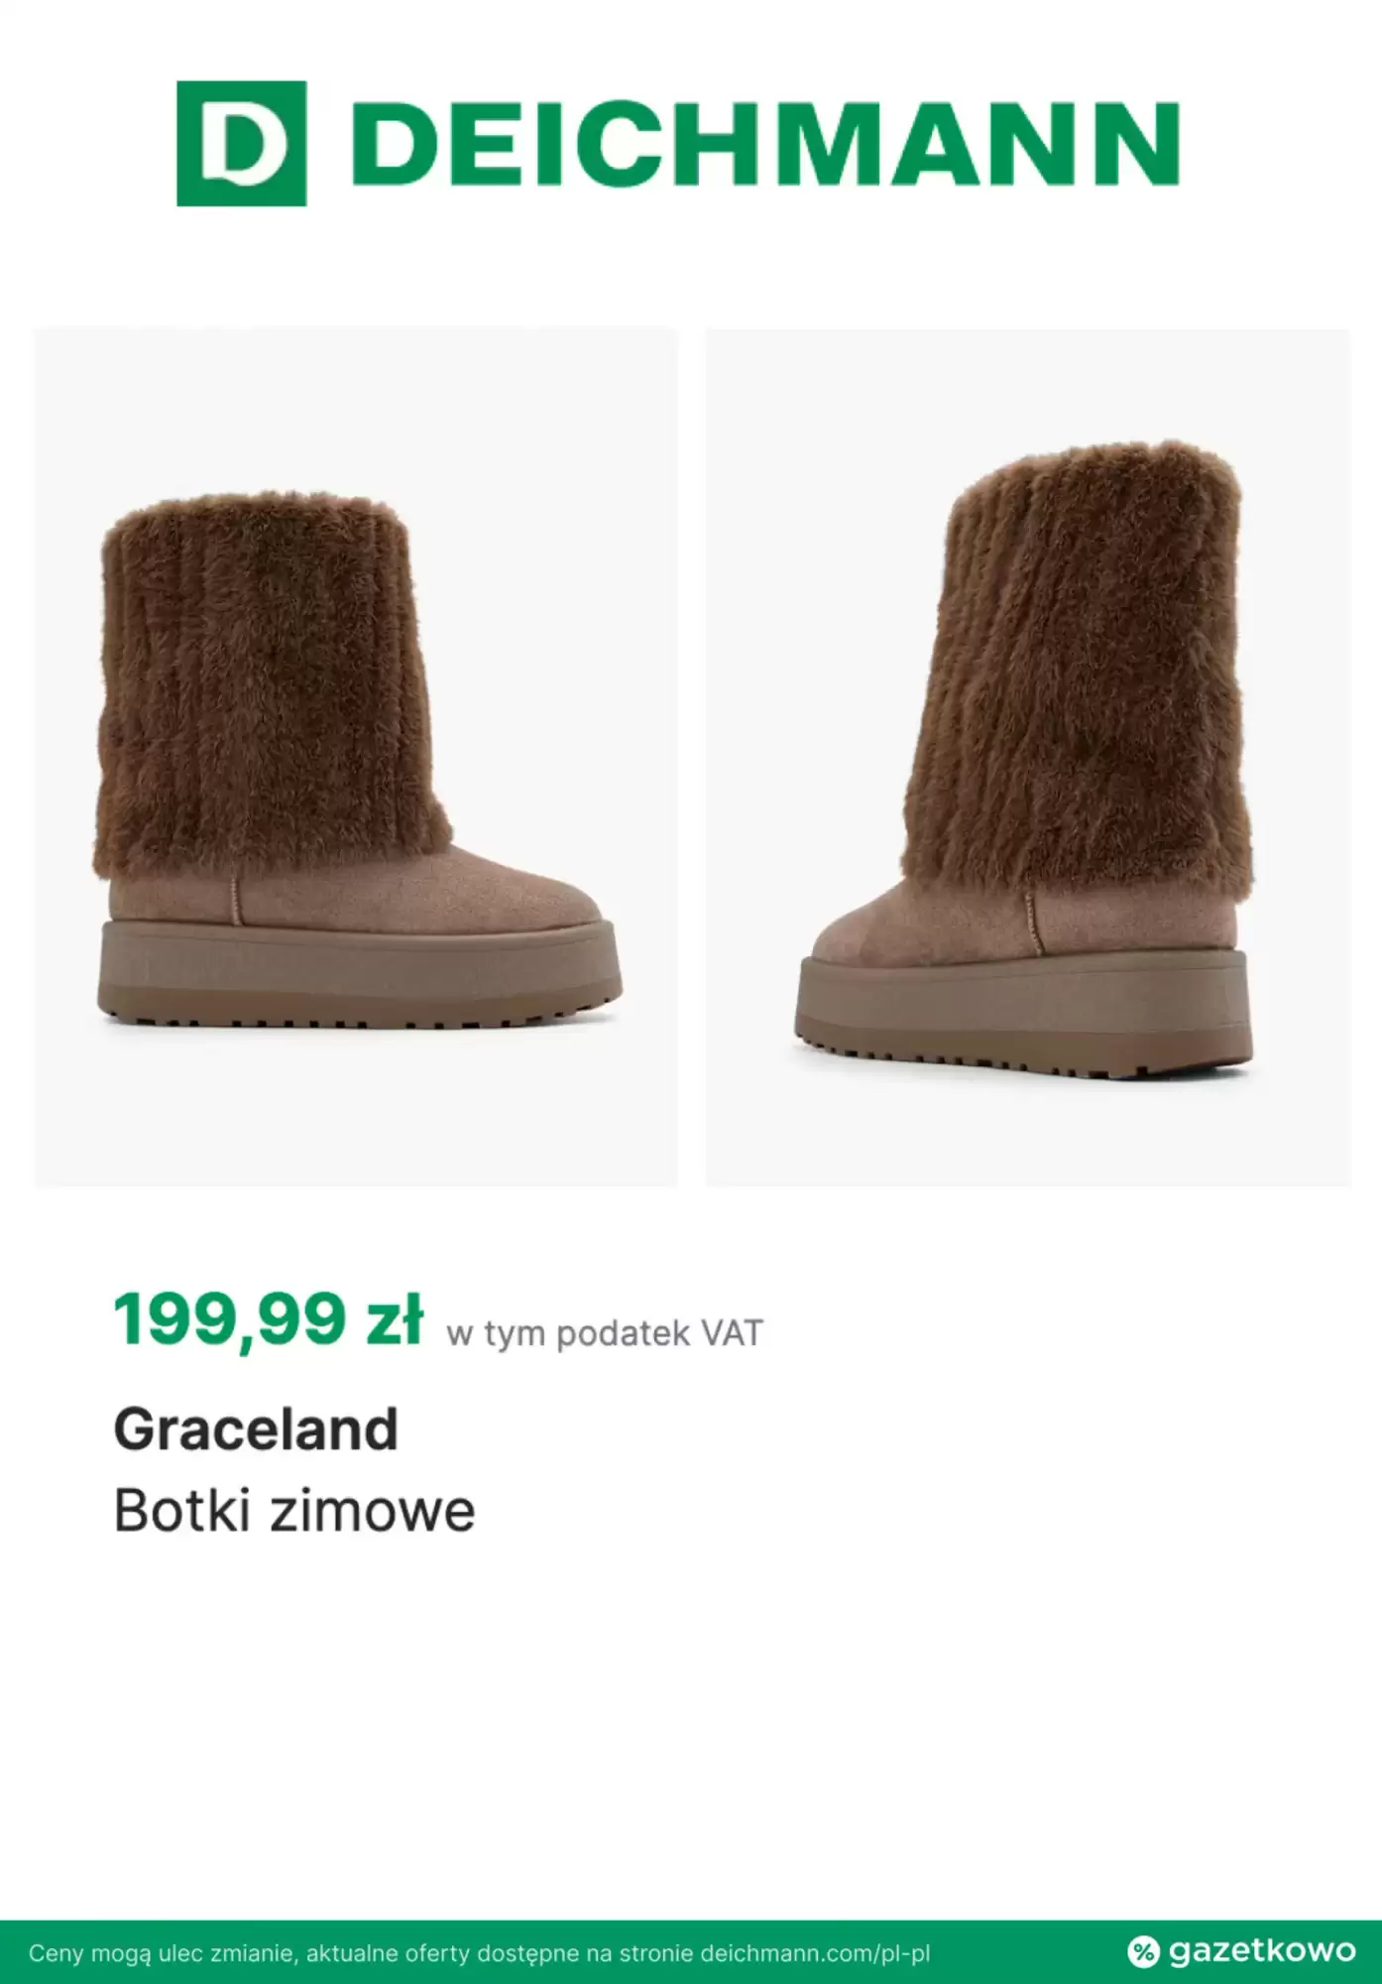Select the right boot rear-view photo
The image size is (1382, 1984).
point(1027,757)
